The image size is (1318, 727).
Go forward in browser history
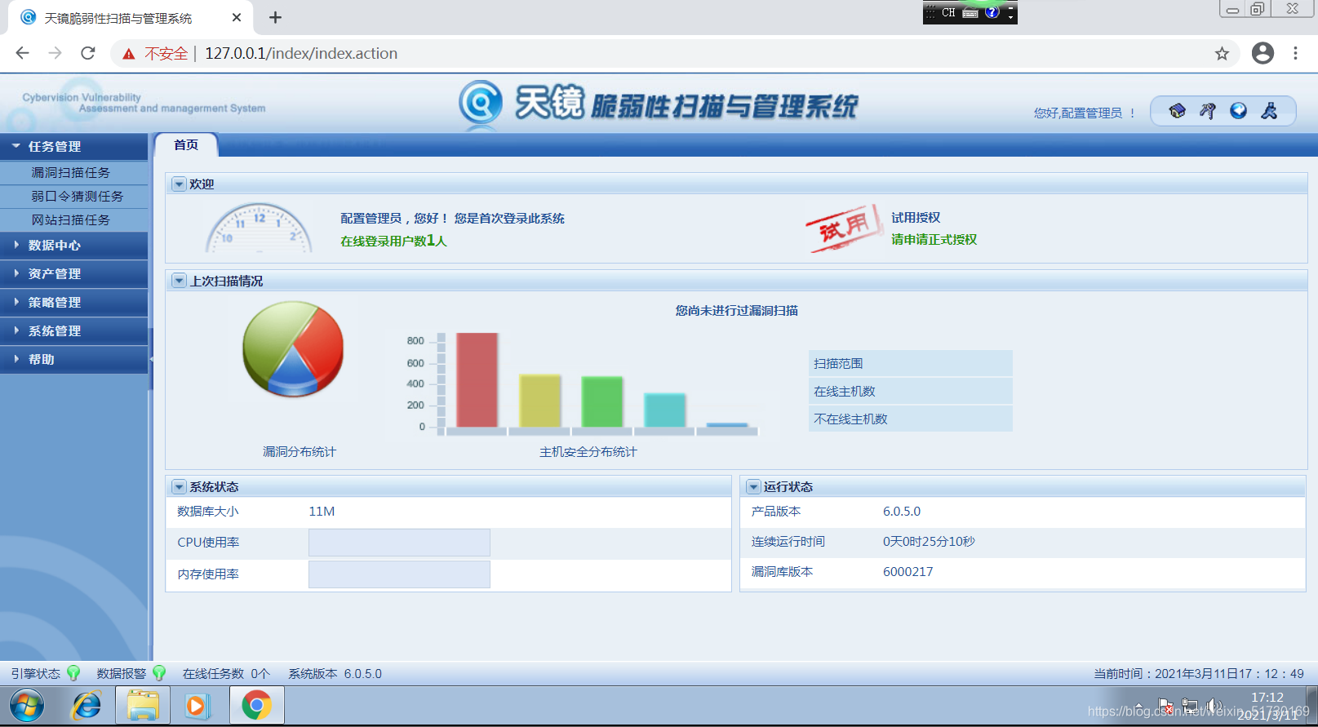pyautogui.click(x=55, y=53)
